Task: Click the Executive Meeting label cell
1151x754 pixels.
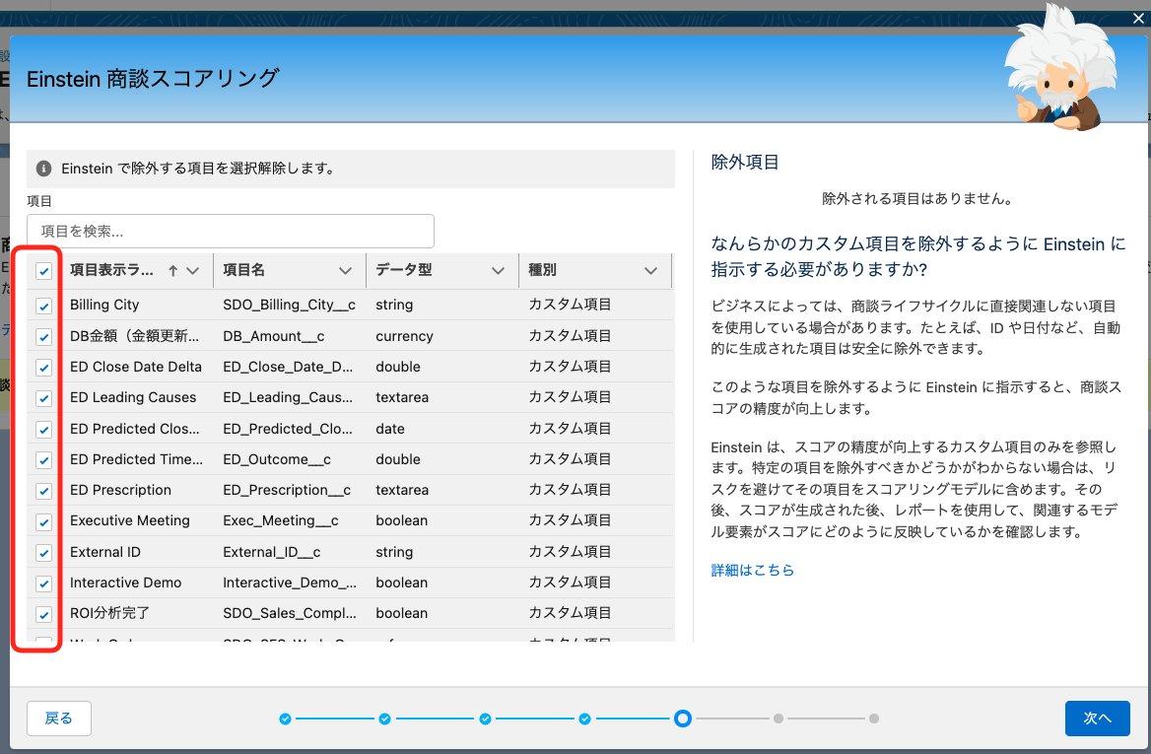Action: tap(130, 520)
